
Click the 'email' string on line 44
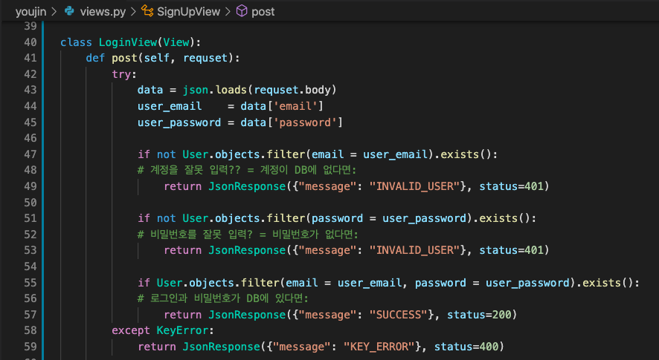[295, 106]
